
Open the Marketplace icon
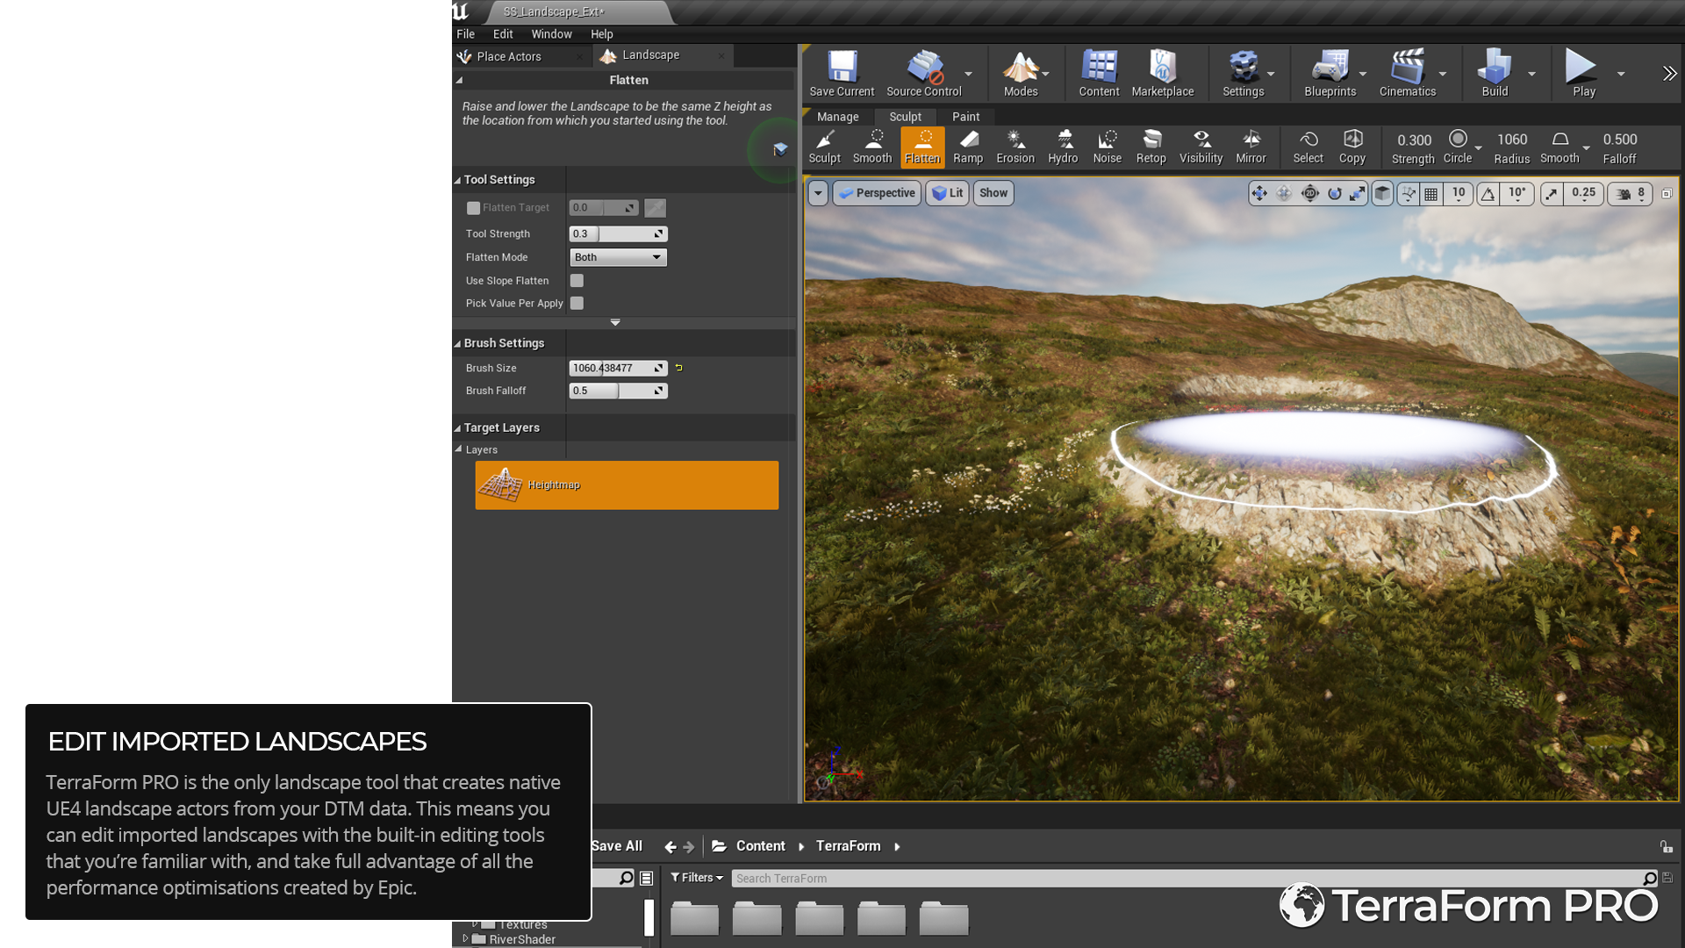click(1163, 74)
